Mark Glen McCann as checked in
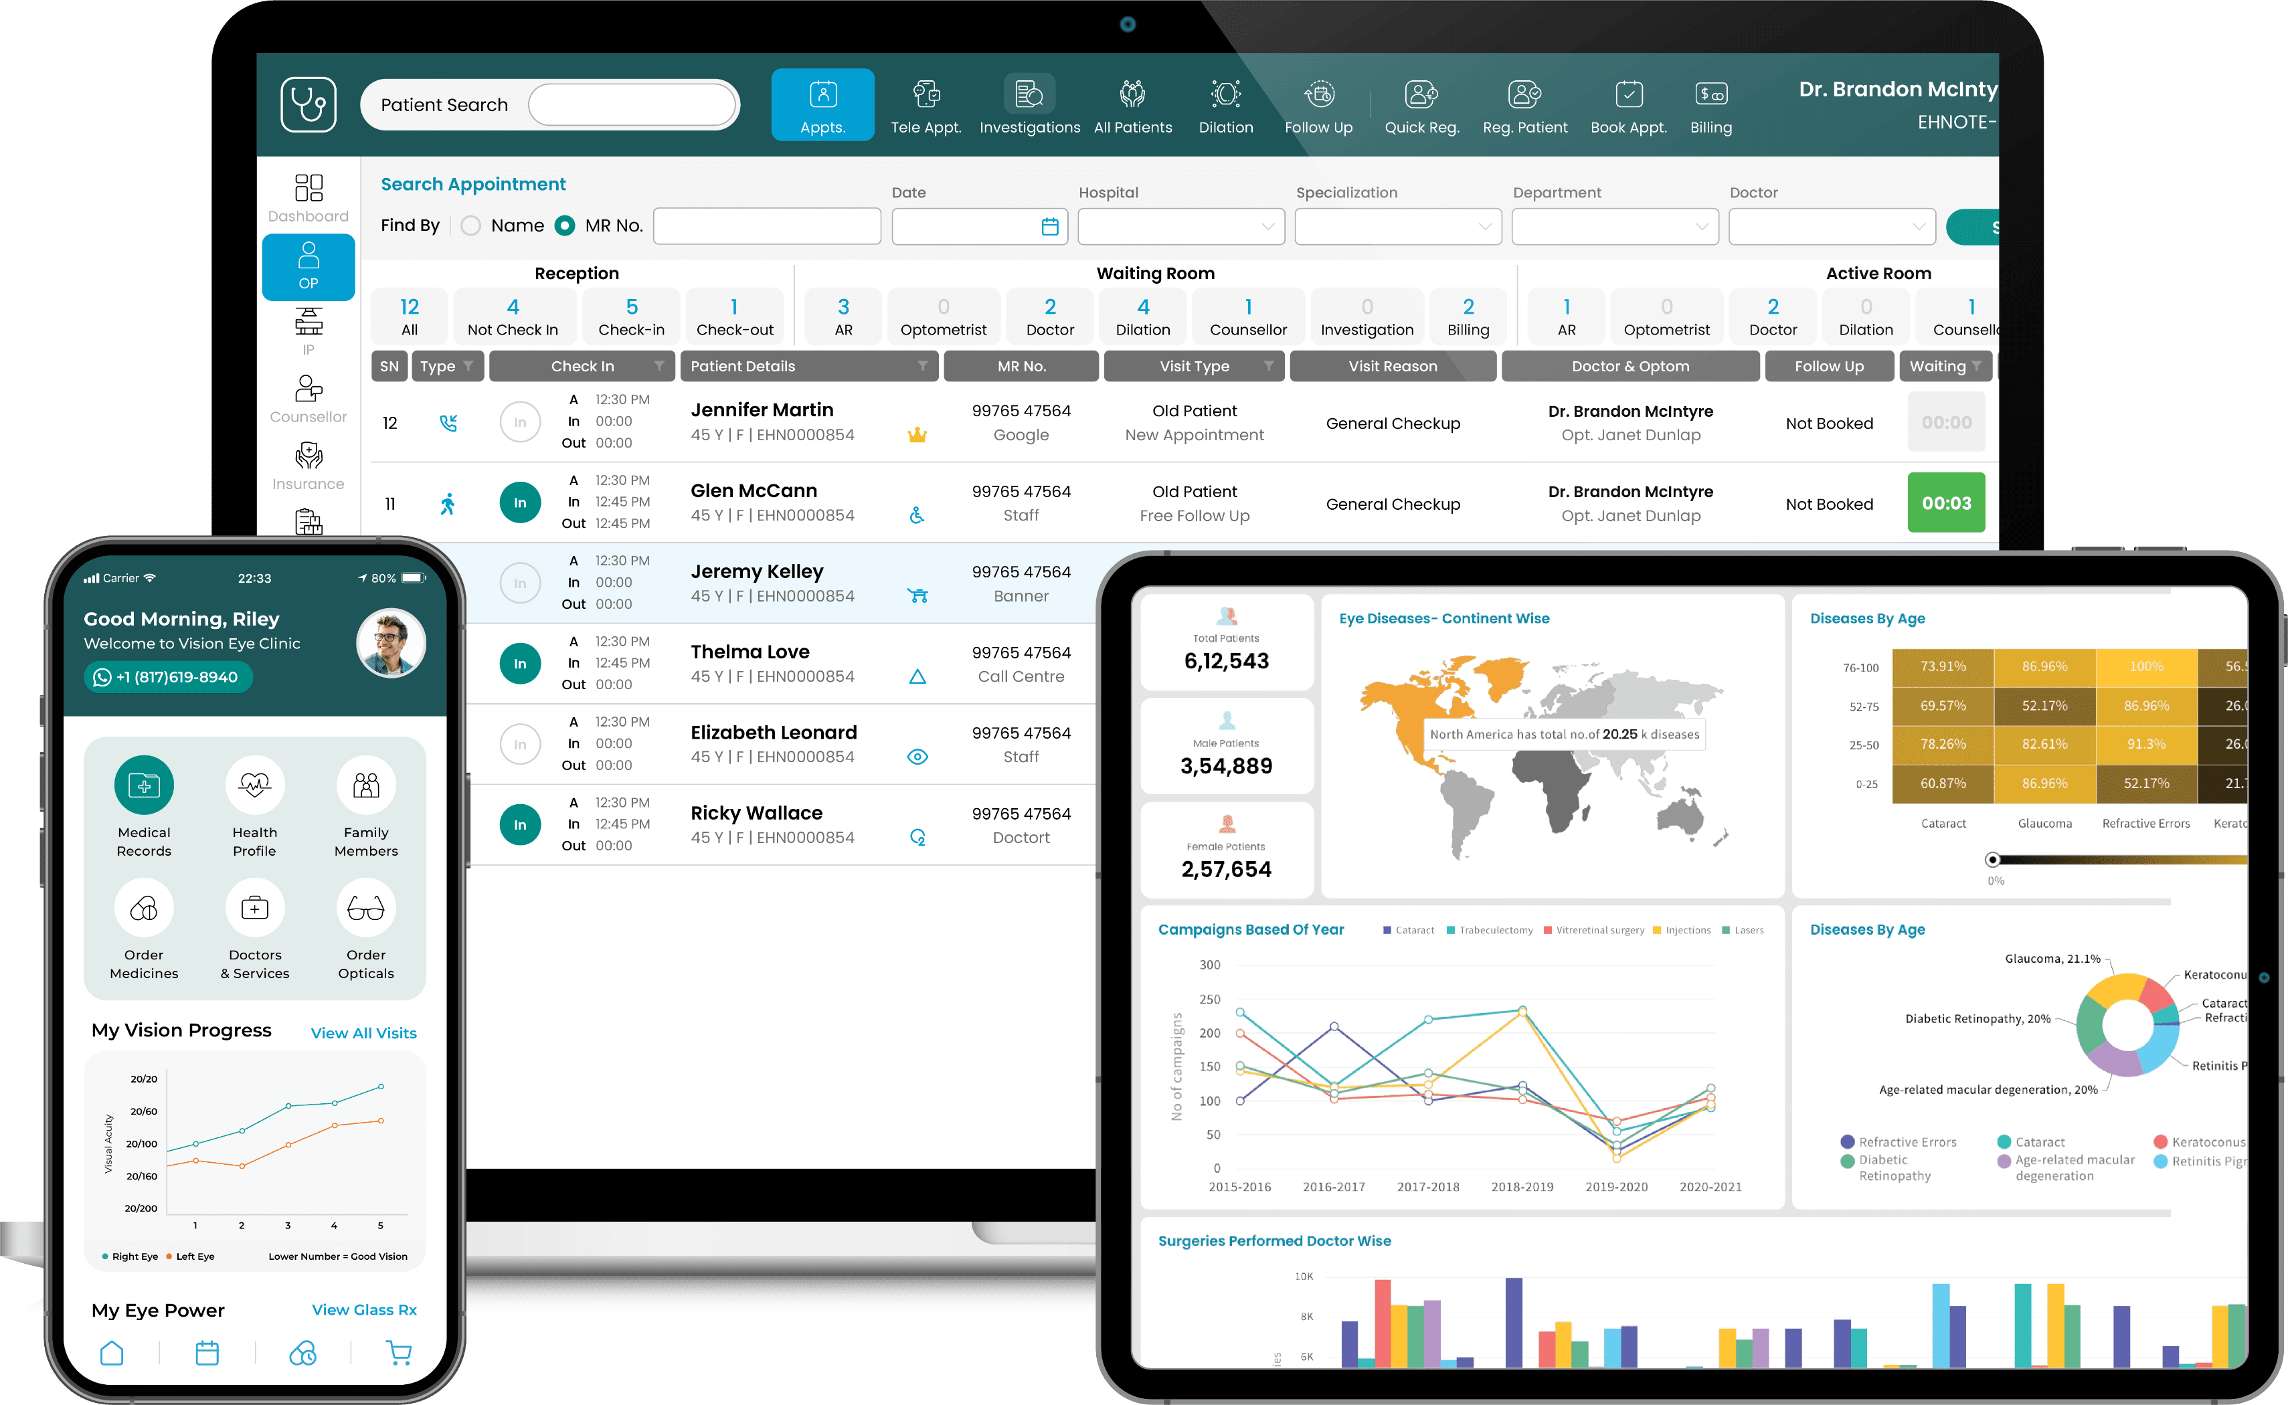 (519, 502)
